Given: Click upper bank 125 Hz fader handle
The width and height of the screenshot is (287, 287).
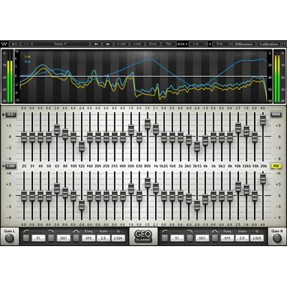Looking at the screenshot, I should [82, 146].
